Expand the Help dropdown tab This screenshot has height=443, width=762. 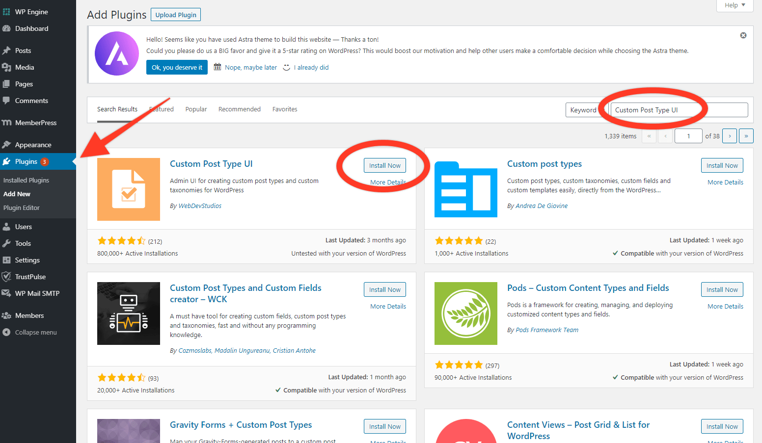(735, 5)
